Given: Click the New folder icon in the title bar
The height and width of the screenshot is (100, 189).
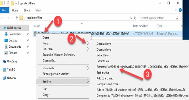Looking at the screenshot, I should coord(12,3).
